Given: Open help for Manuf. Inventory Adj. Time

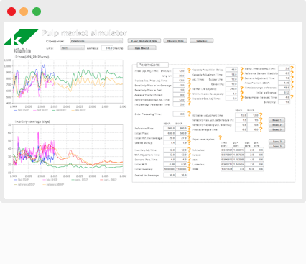Looking at the screenshot, I should (x=292, y=68).
